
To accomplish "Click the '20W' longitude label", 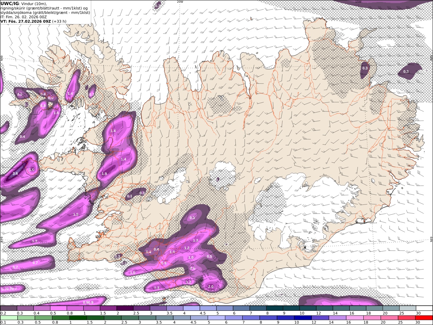I will click(x=180, y=2).
